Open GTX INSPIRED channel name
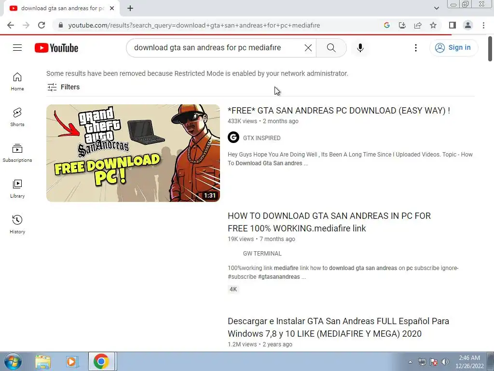Image resolution: width=494 pixels, height=371 pixels. [261, 138]
